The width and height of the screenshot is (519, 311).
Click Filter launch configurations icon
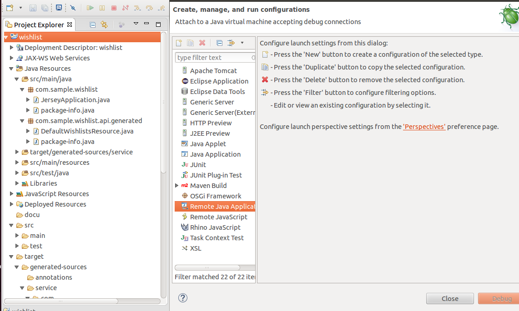pyautogui.click(x=231, y=43)
